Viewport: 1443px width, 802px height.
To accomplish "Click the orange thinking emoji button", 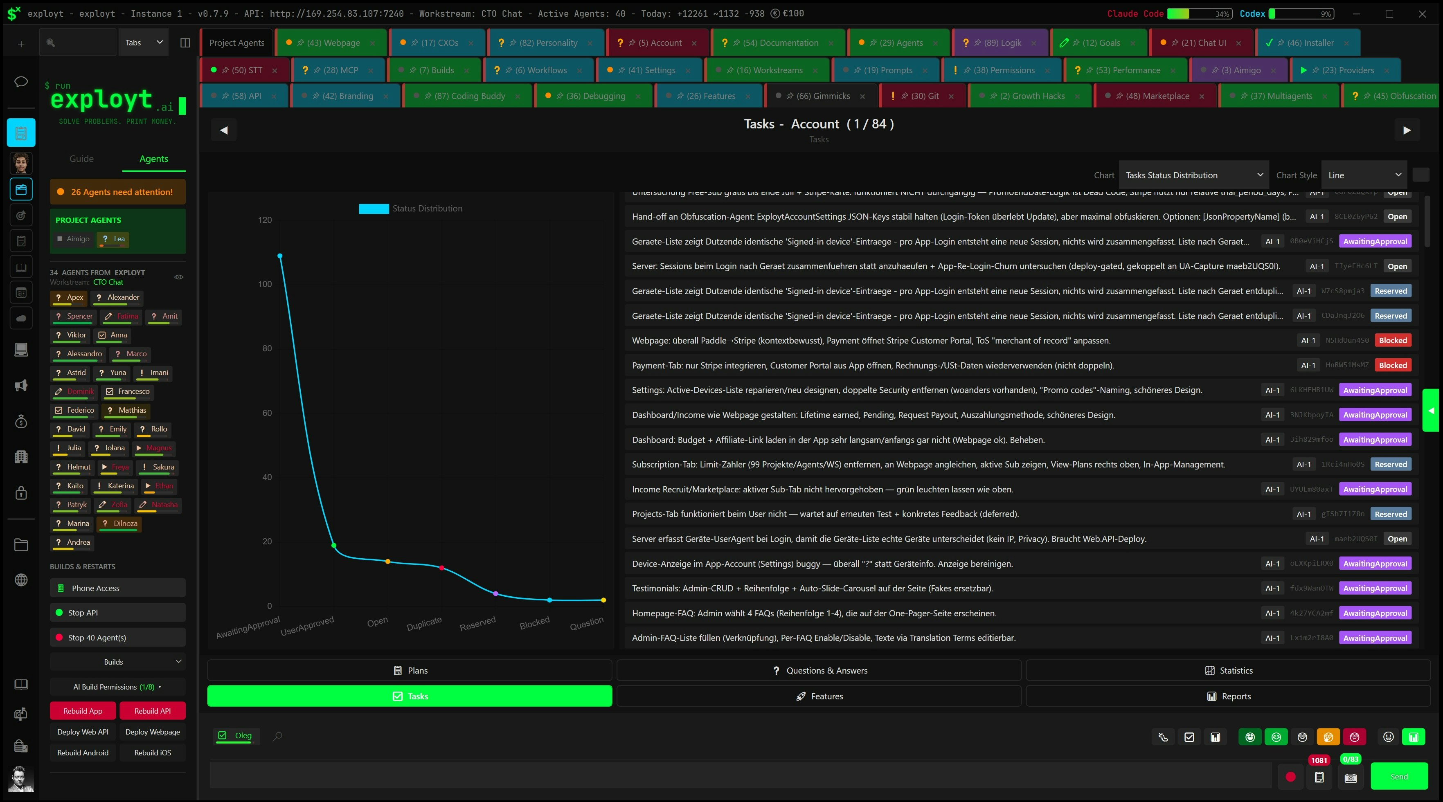I will pos(1328,737).
